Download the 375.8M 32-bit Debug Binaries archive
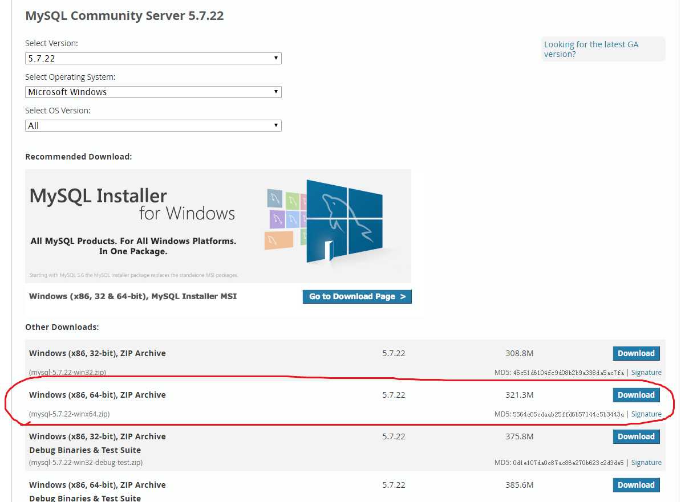689x502 pixels. tap(636, 436)
